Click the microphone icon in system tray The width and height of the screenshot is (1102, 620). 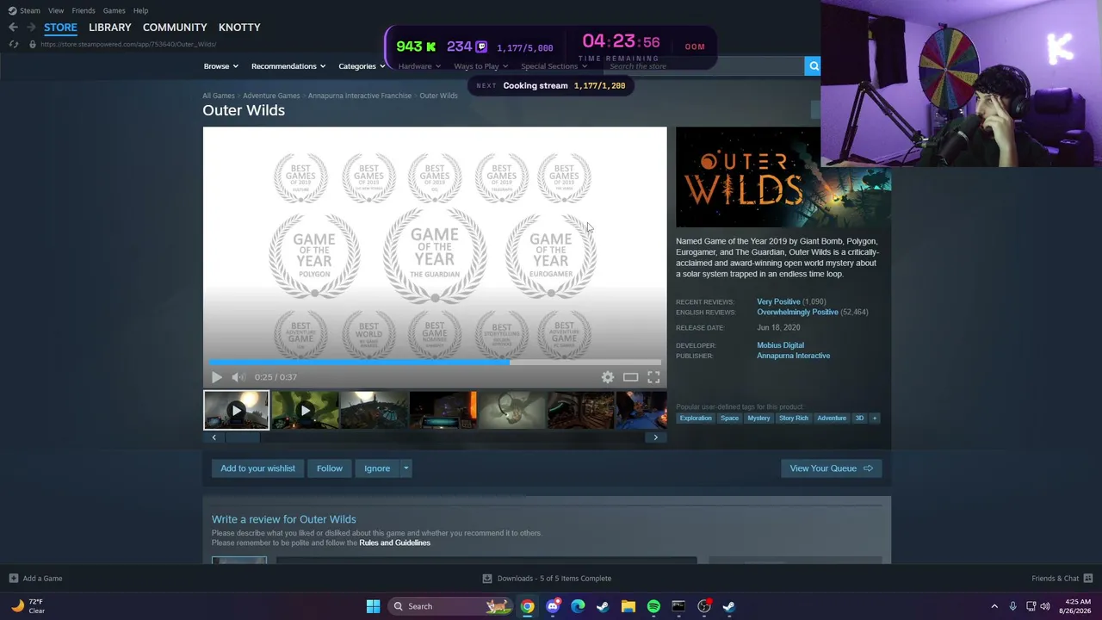(1012, 606)
